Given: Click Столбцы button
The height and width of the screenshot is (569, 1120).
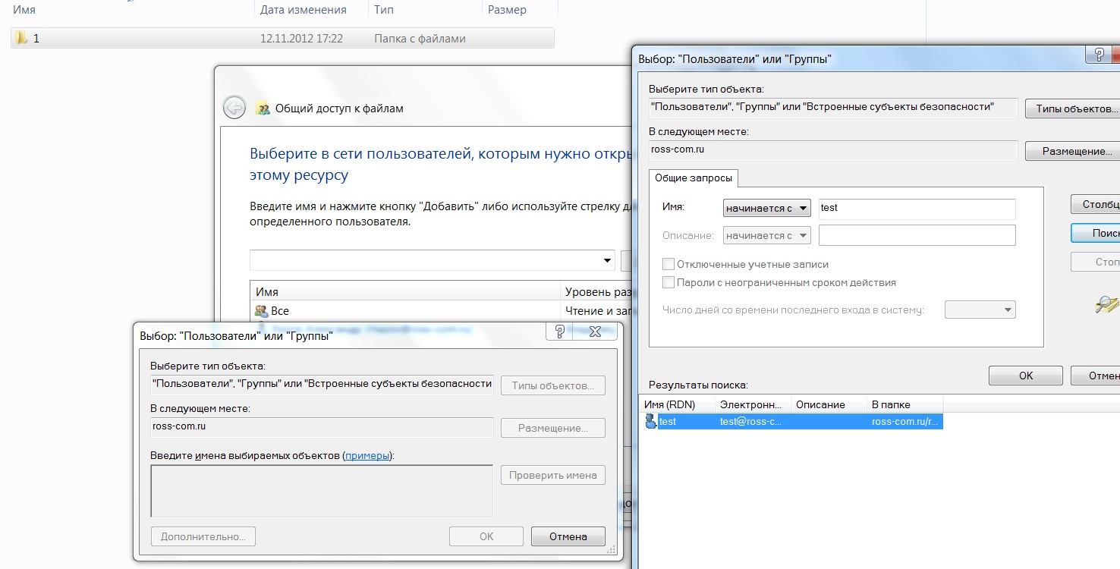Looking at the screenshot, I should (x=1096, y=204).
